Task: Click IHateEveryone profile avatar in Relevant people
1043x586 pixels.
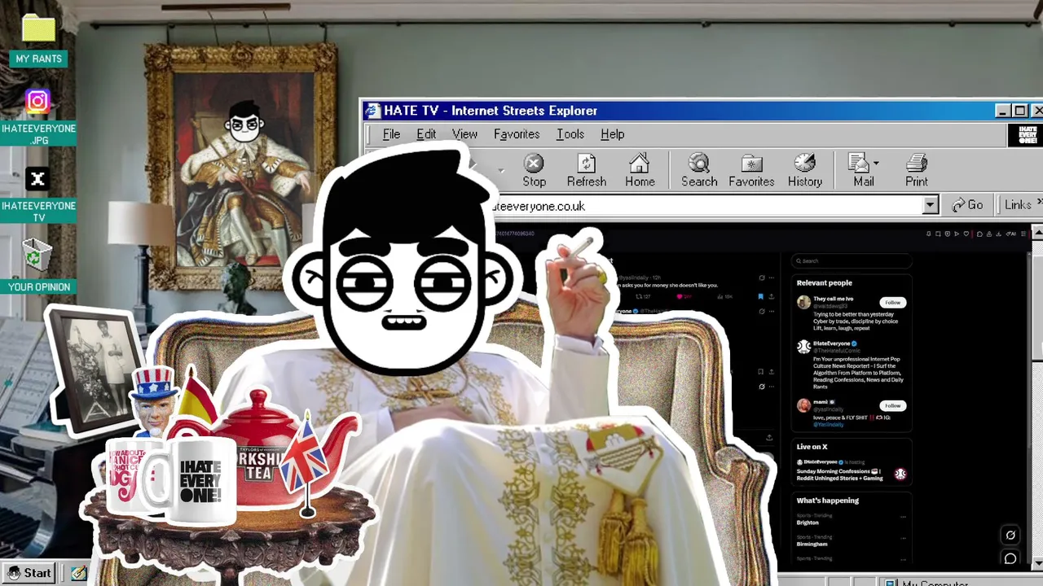Action: (x=803, y=347)
